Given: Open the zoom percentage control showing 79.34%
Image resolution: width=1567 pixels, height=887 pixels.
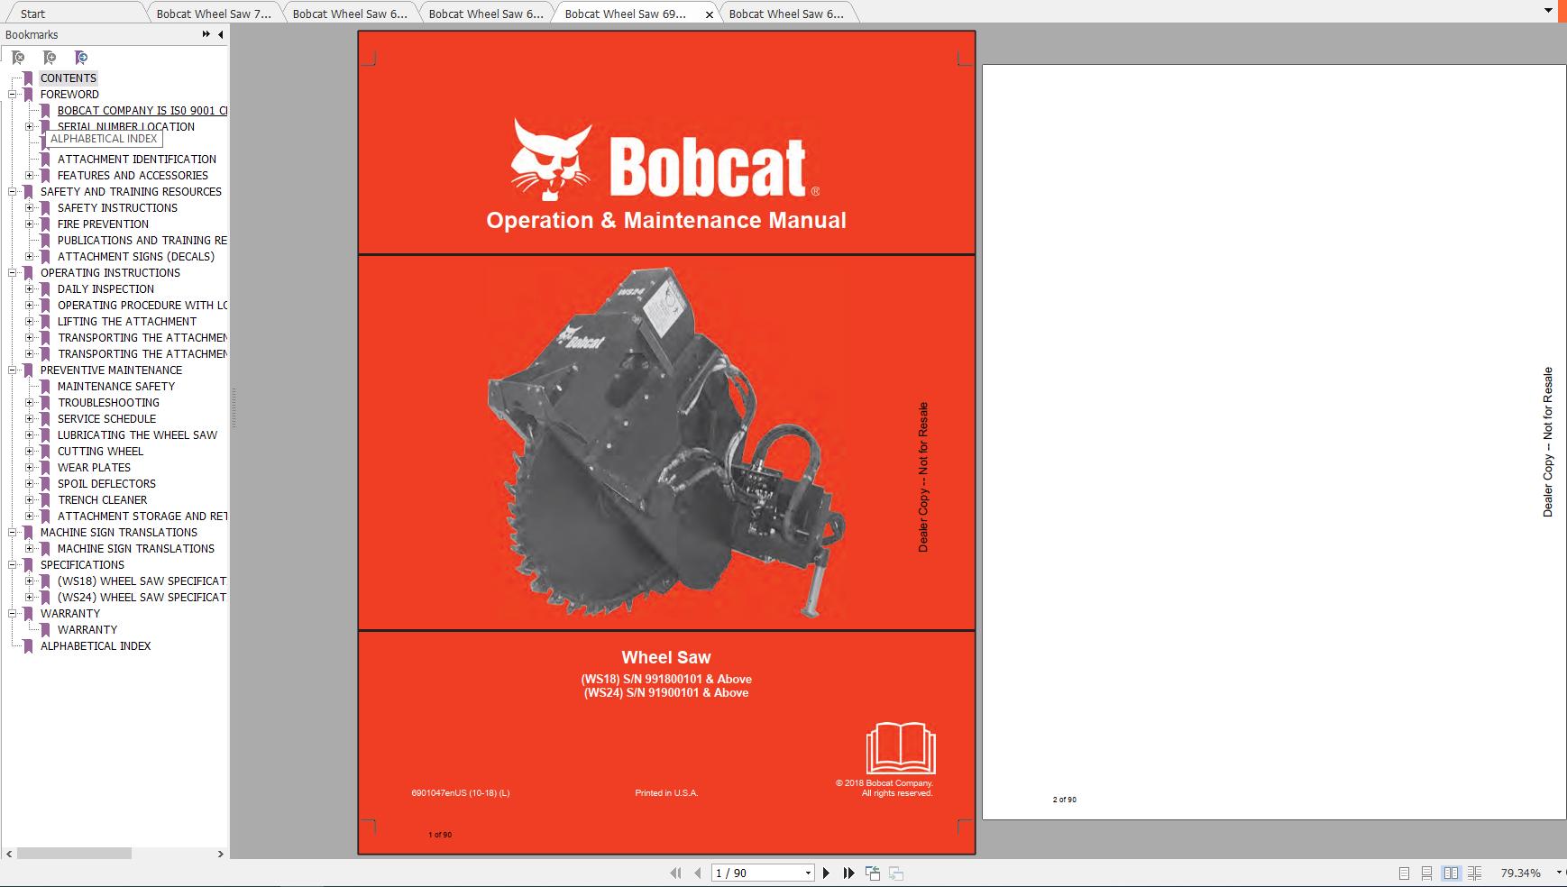Looking at the screenshot, I should pos(1522,873).
